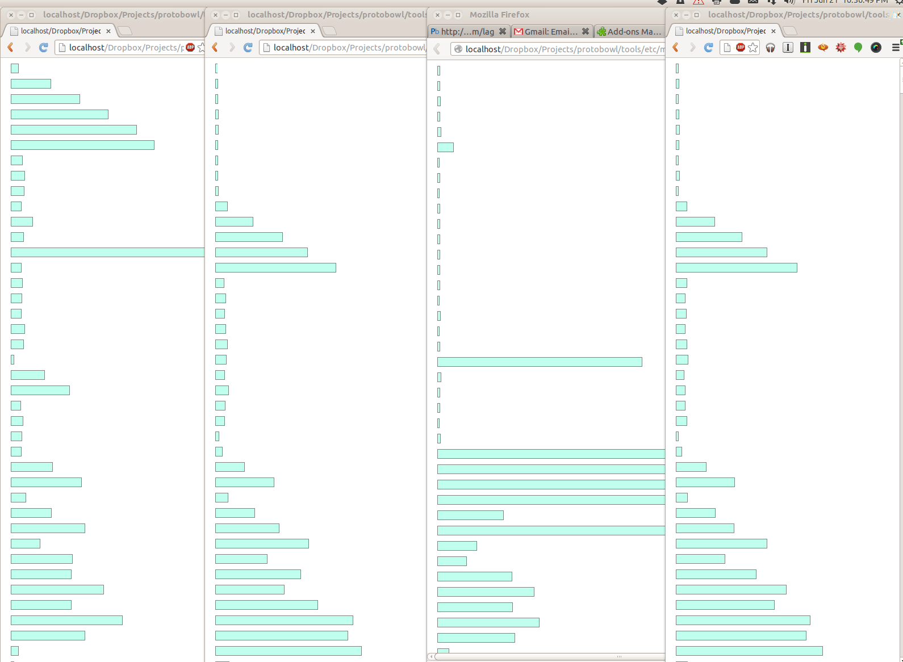Viewport: 903px width, 662px height.
Task: Switch to the Gmail Firefox tab
Action: pos(552,32)
